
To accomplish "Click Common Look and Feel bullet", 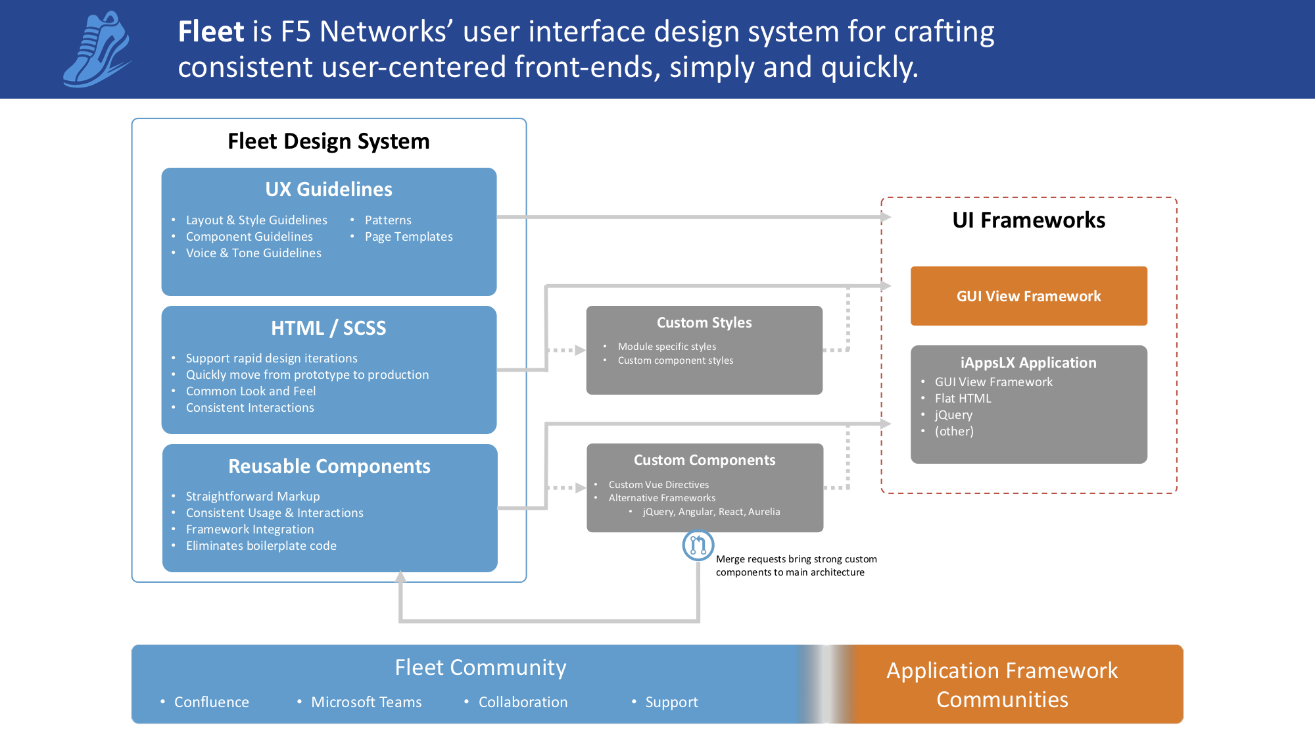I will tap(251, 391).
